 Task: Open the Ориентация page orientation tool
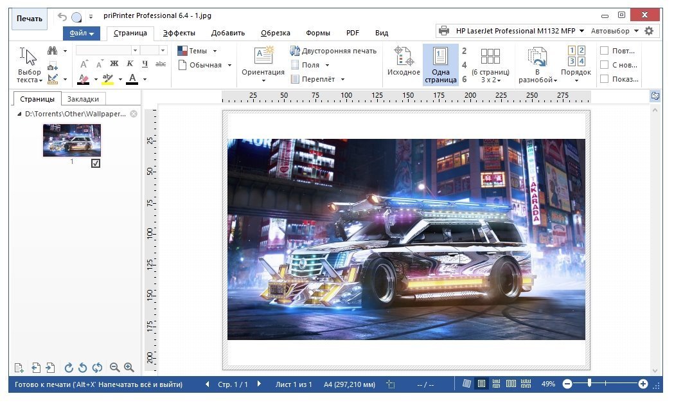click(263, 64)
